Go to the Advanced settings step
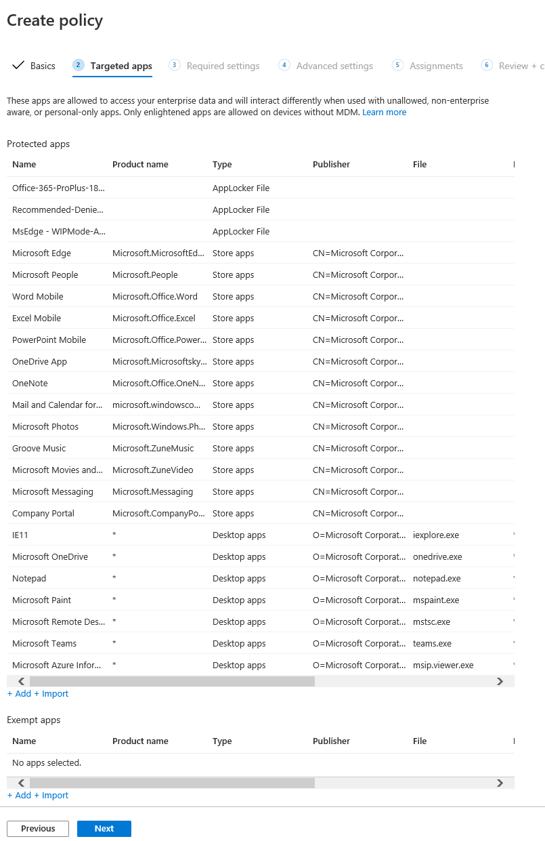 (x=334, y=66)
